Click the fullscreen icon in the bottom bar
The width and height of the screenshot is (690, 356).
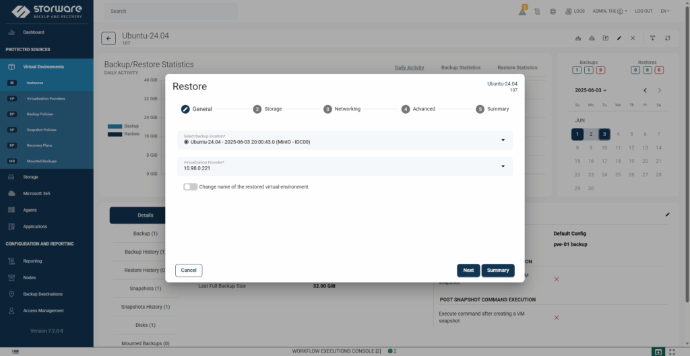672,351
